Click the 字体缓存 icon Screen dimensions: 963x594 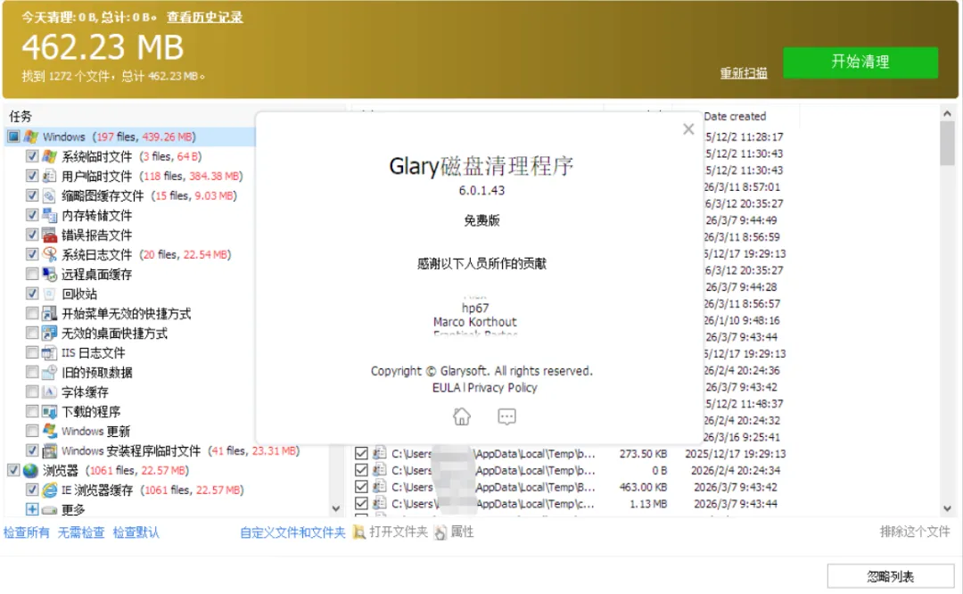coord(50,392)
